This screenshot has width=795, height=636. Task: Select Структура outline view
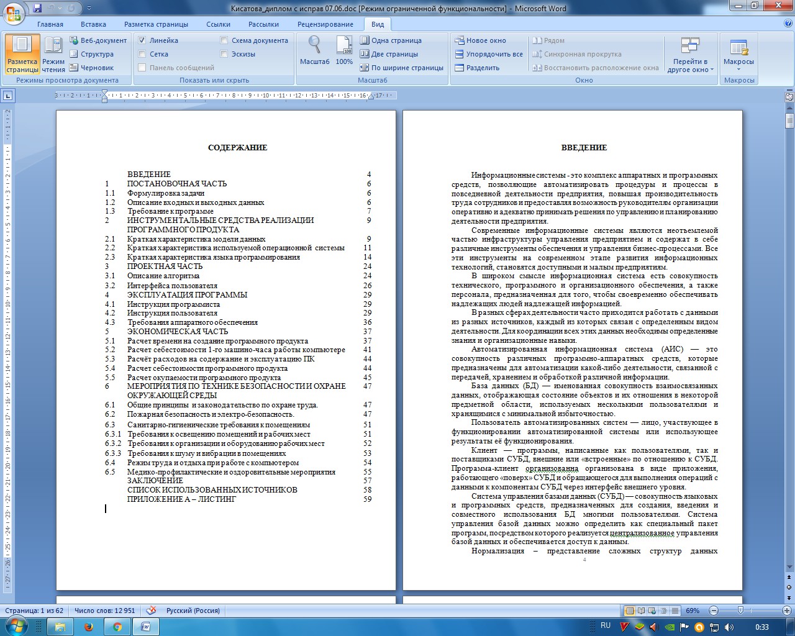click(x=91, y=54)
